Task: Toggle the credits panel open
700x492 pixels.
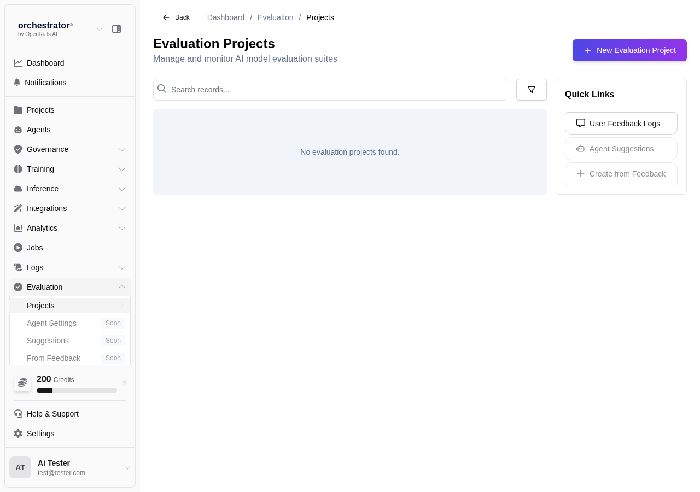Action: [124, 383]
